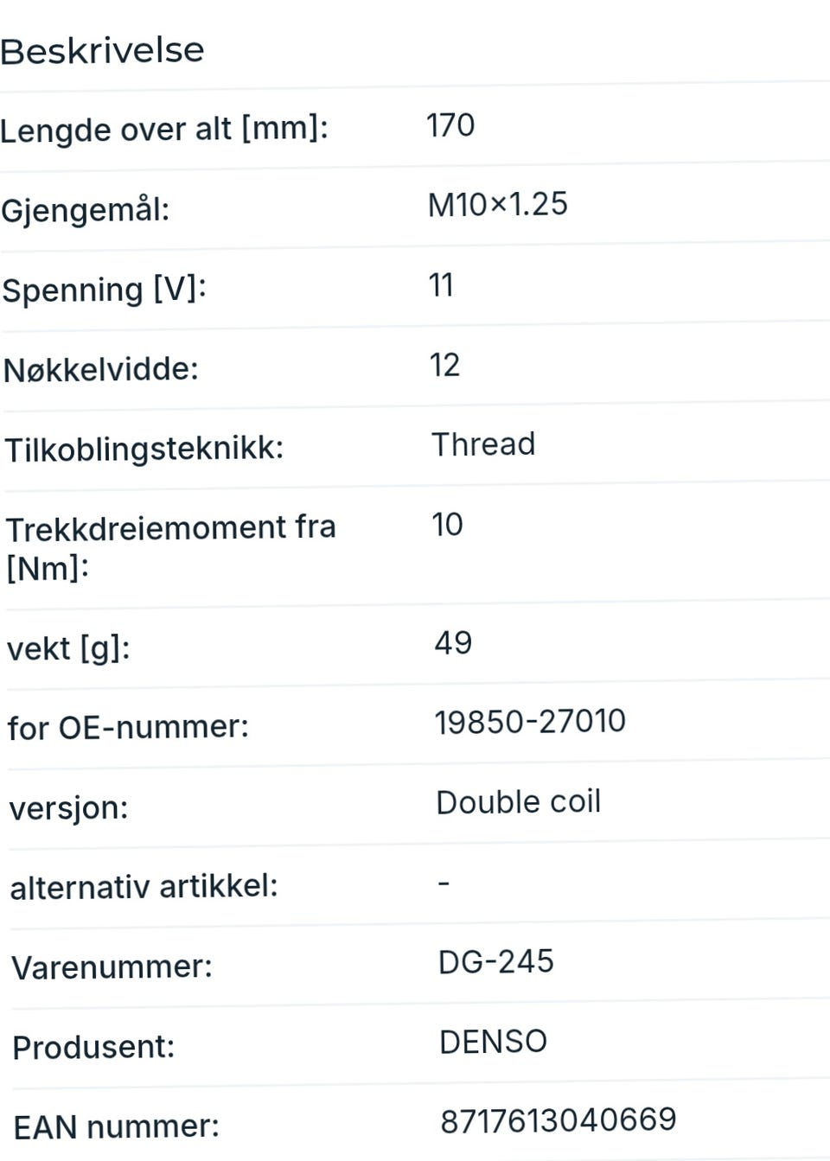Click the Lengde over alt [mm] label
830x1161 pixels.
coord(164,130)
